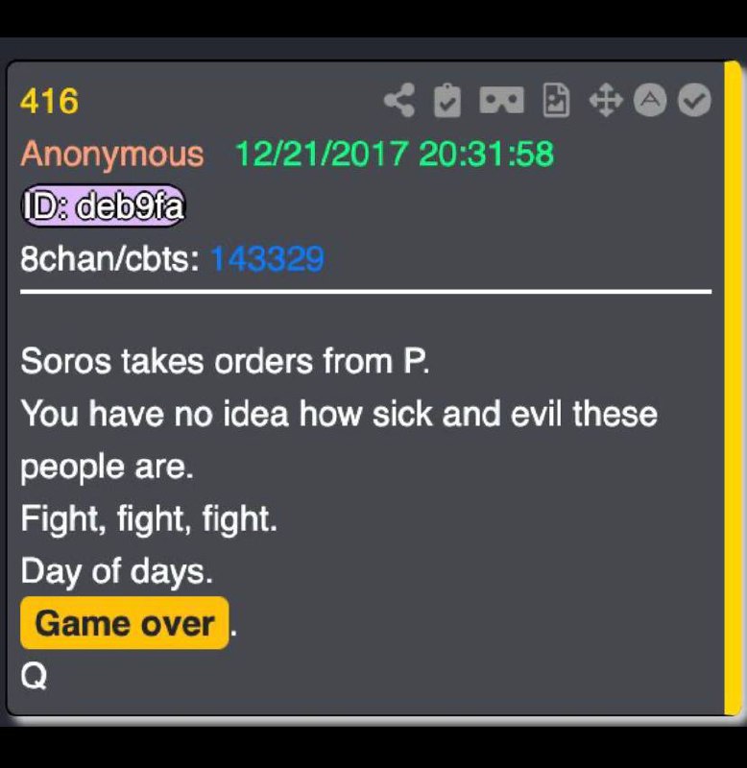Viewport: 747px width, 768px height.
Task: Click the clipboard checkmark icon
Action: click(x=447, y=101)
